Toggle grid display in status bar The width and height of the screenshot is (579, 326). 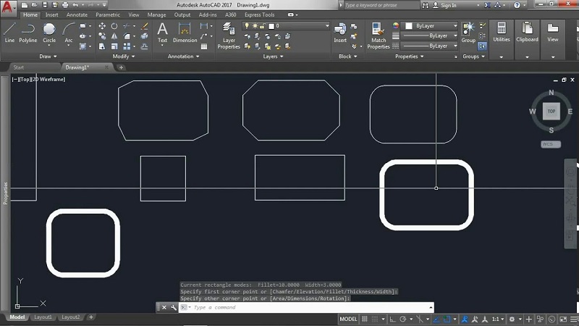365,319
